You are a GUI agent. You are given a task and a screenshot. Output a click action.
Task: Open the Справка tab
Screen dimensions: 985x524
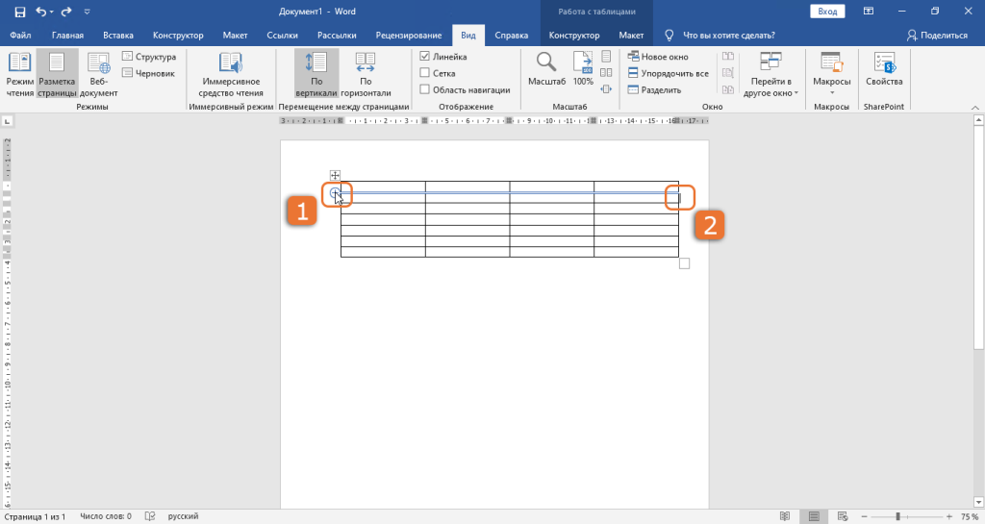pos(512,36)
